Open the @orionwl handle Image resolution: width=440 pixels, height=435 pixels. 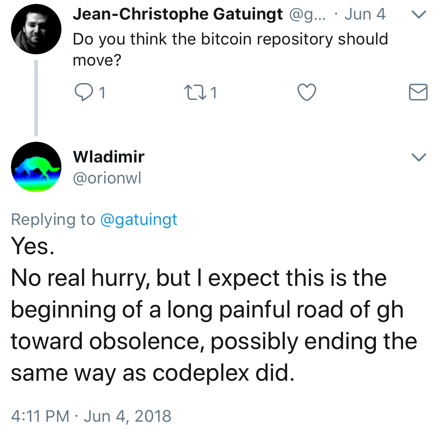[107, 178]
